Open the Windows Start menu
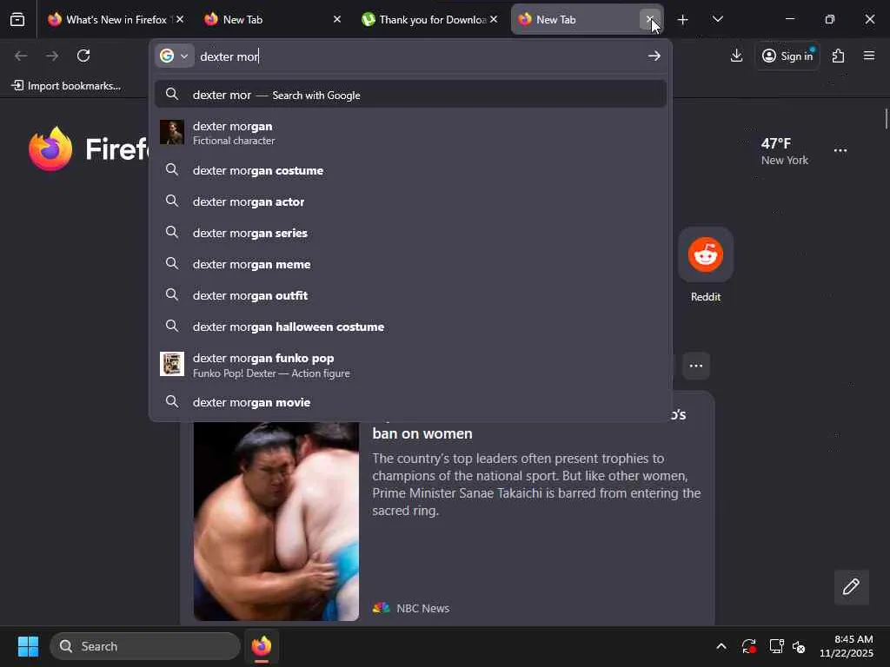 pyautogui.click(x=28, y=646)
